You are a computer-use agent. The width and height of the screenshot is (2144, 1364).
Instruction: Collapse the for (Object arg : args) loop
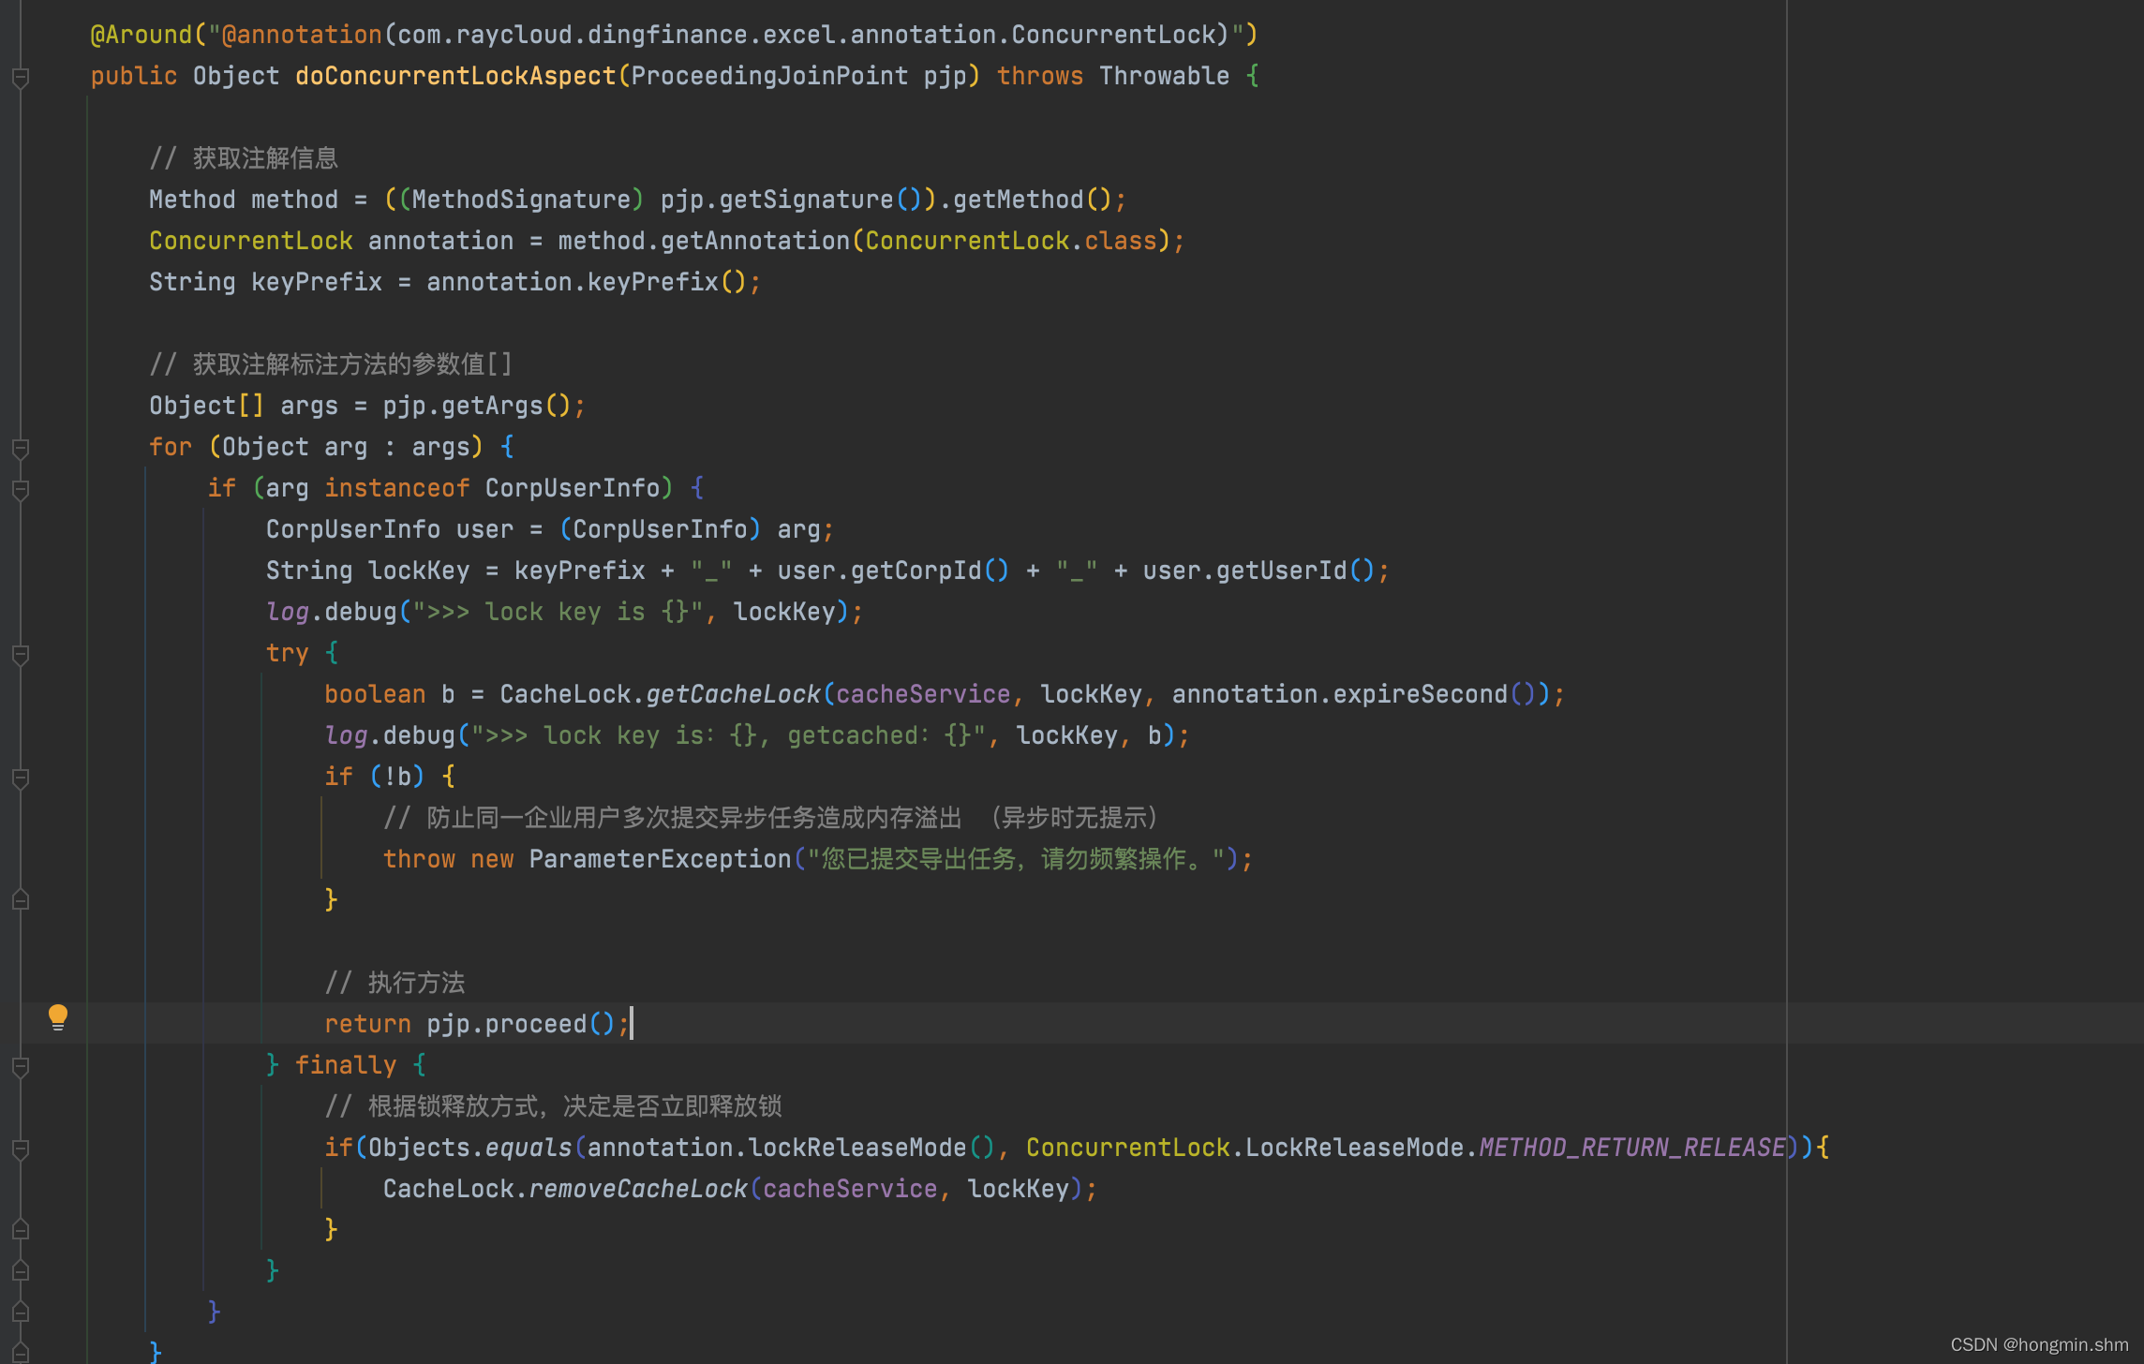20,448
